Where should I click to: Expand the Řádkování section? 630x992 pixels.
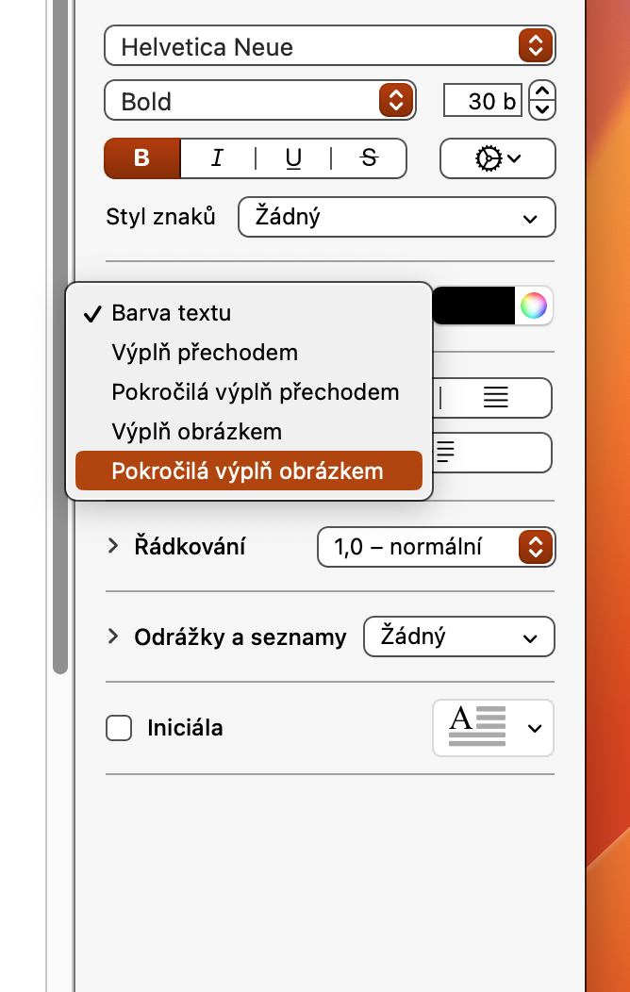[113, 546]
